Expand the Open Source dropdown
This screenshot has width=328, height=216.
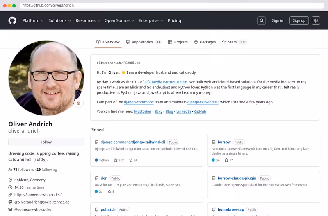coord(119,21)
